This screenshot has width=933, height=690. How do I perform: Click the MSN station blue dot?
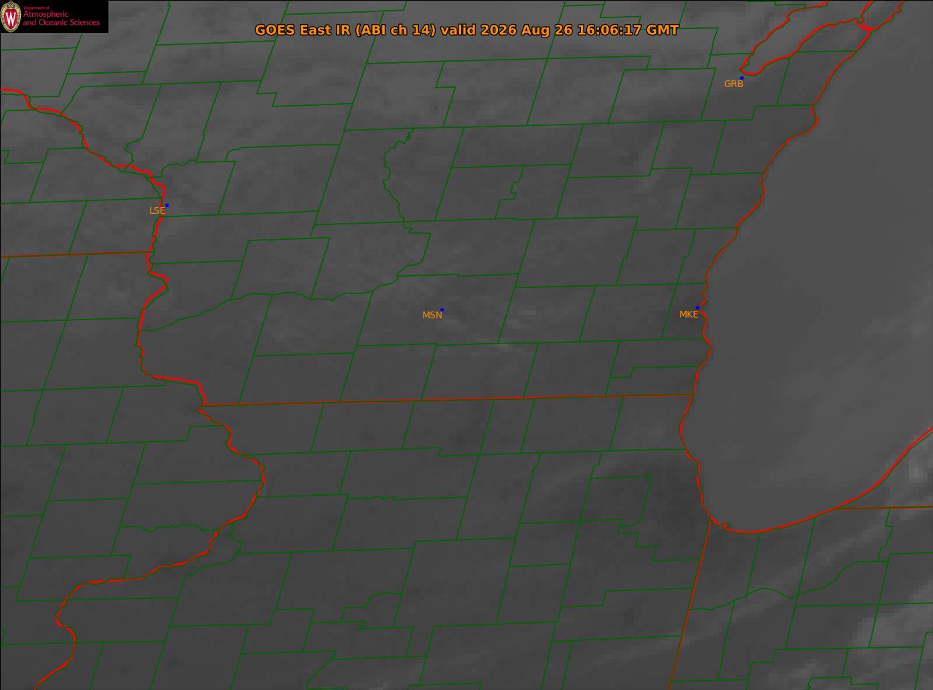(442, 309)
